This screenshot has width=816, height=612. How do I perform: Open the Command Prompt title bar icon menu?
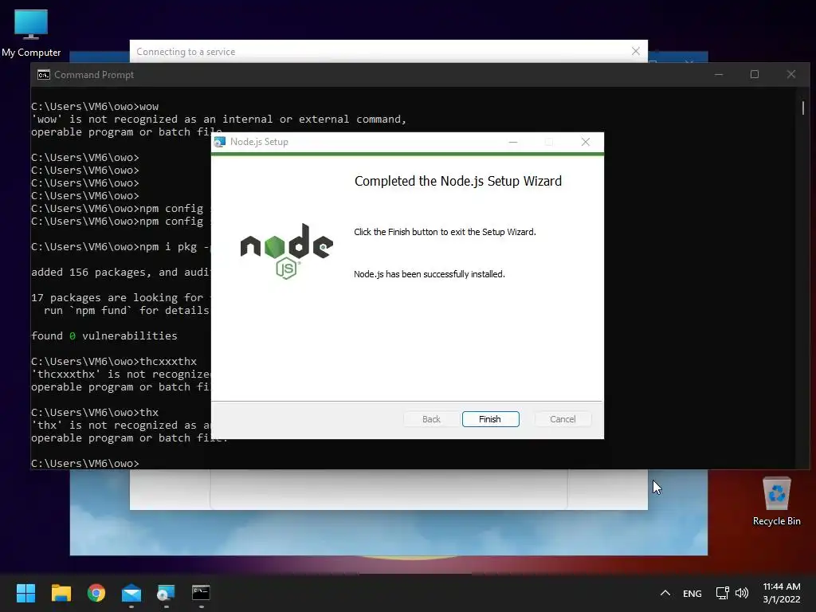click(x=44, y=75)
